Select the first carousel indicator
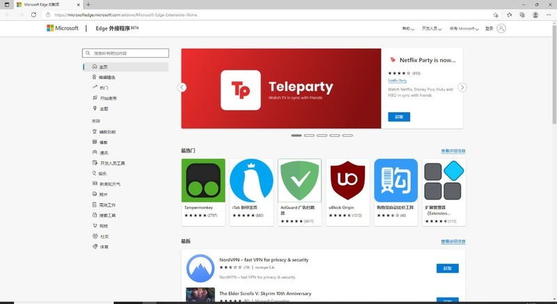The width and height of the screenshot is (557, 304). (x=297, y=136)
